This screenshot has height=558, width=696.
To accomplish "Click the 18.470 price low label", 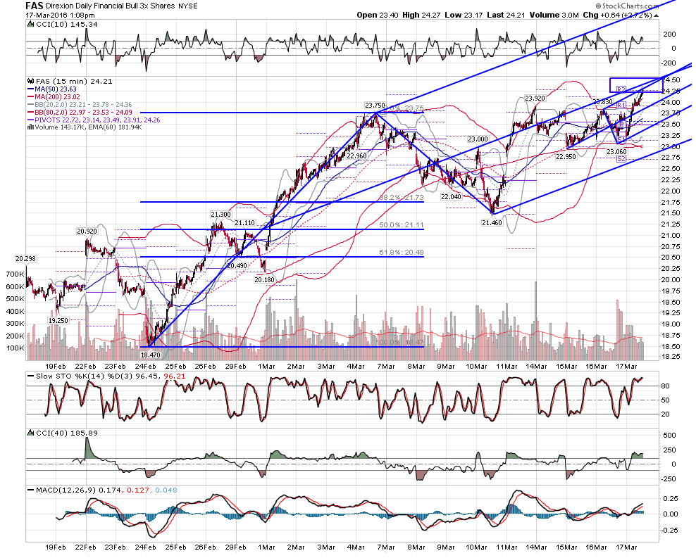I will pyautogui.click(x=151, y=355).
